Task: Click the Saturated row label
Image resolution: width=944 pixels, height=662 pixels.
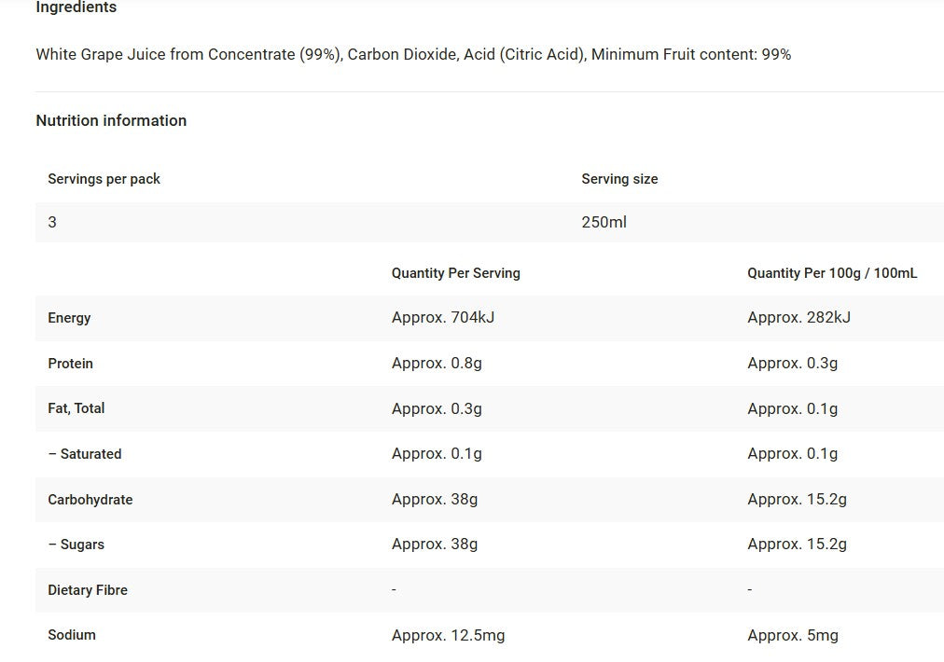Action: pyautogui.click(x=85, y=454)
